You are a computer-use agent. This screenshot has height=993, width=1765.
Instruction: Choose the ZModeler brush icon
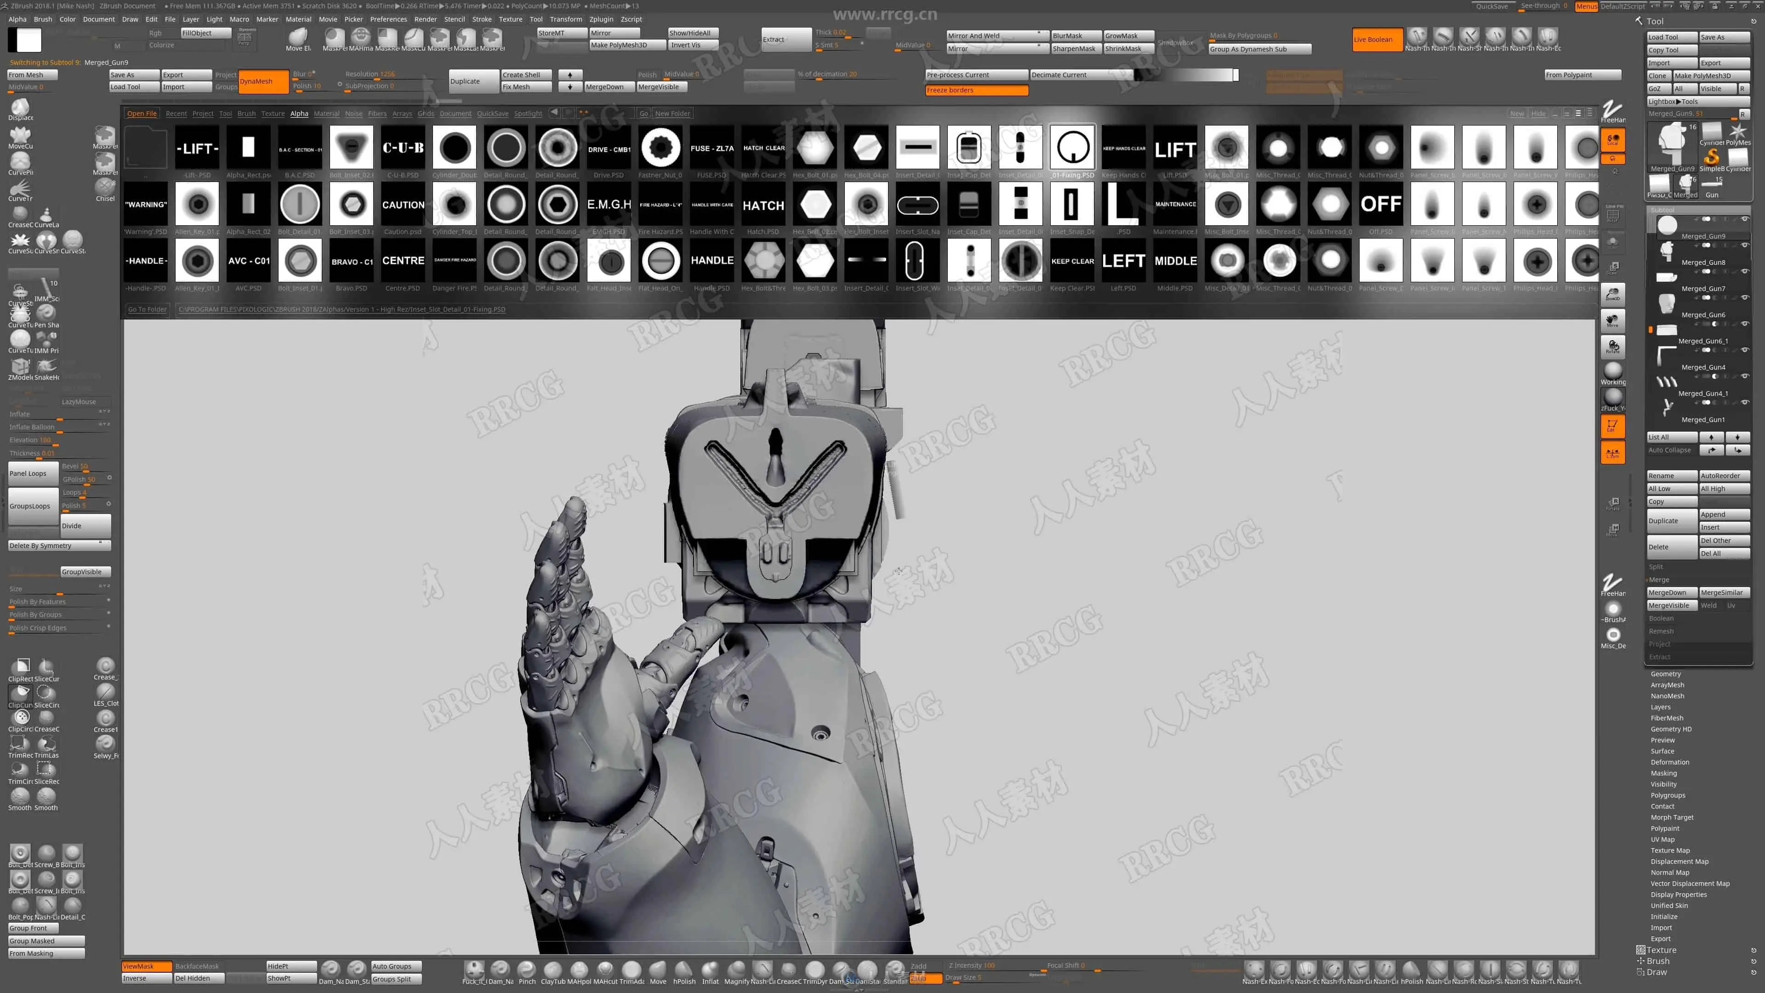tap(20, 367)
